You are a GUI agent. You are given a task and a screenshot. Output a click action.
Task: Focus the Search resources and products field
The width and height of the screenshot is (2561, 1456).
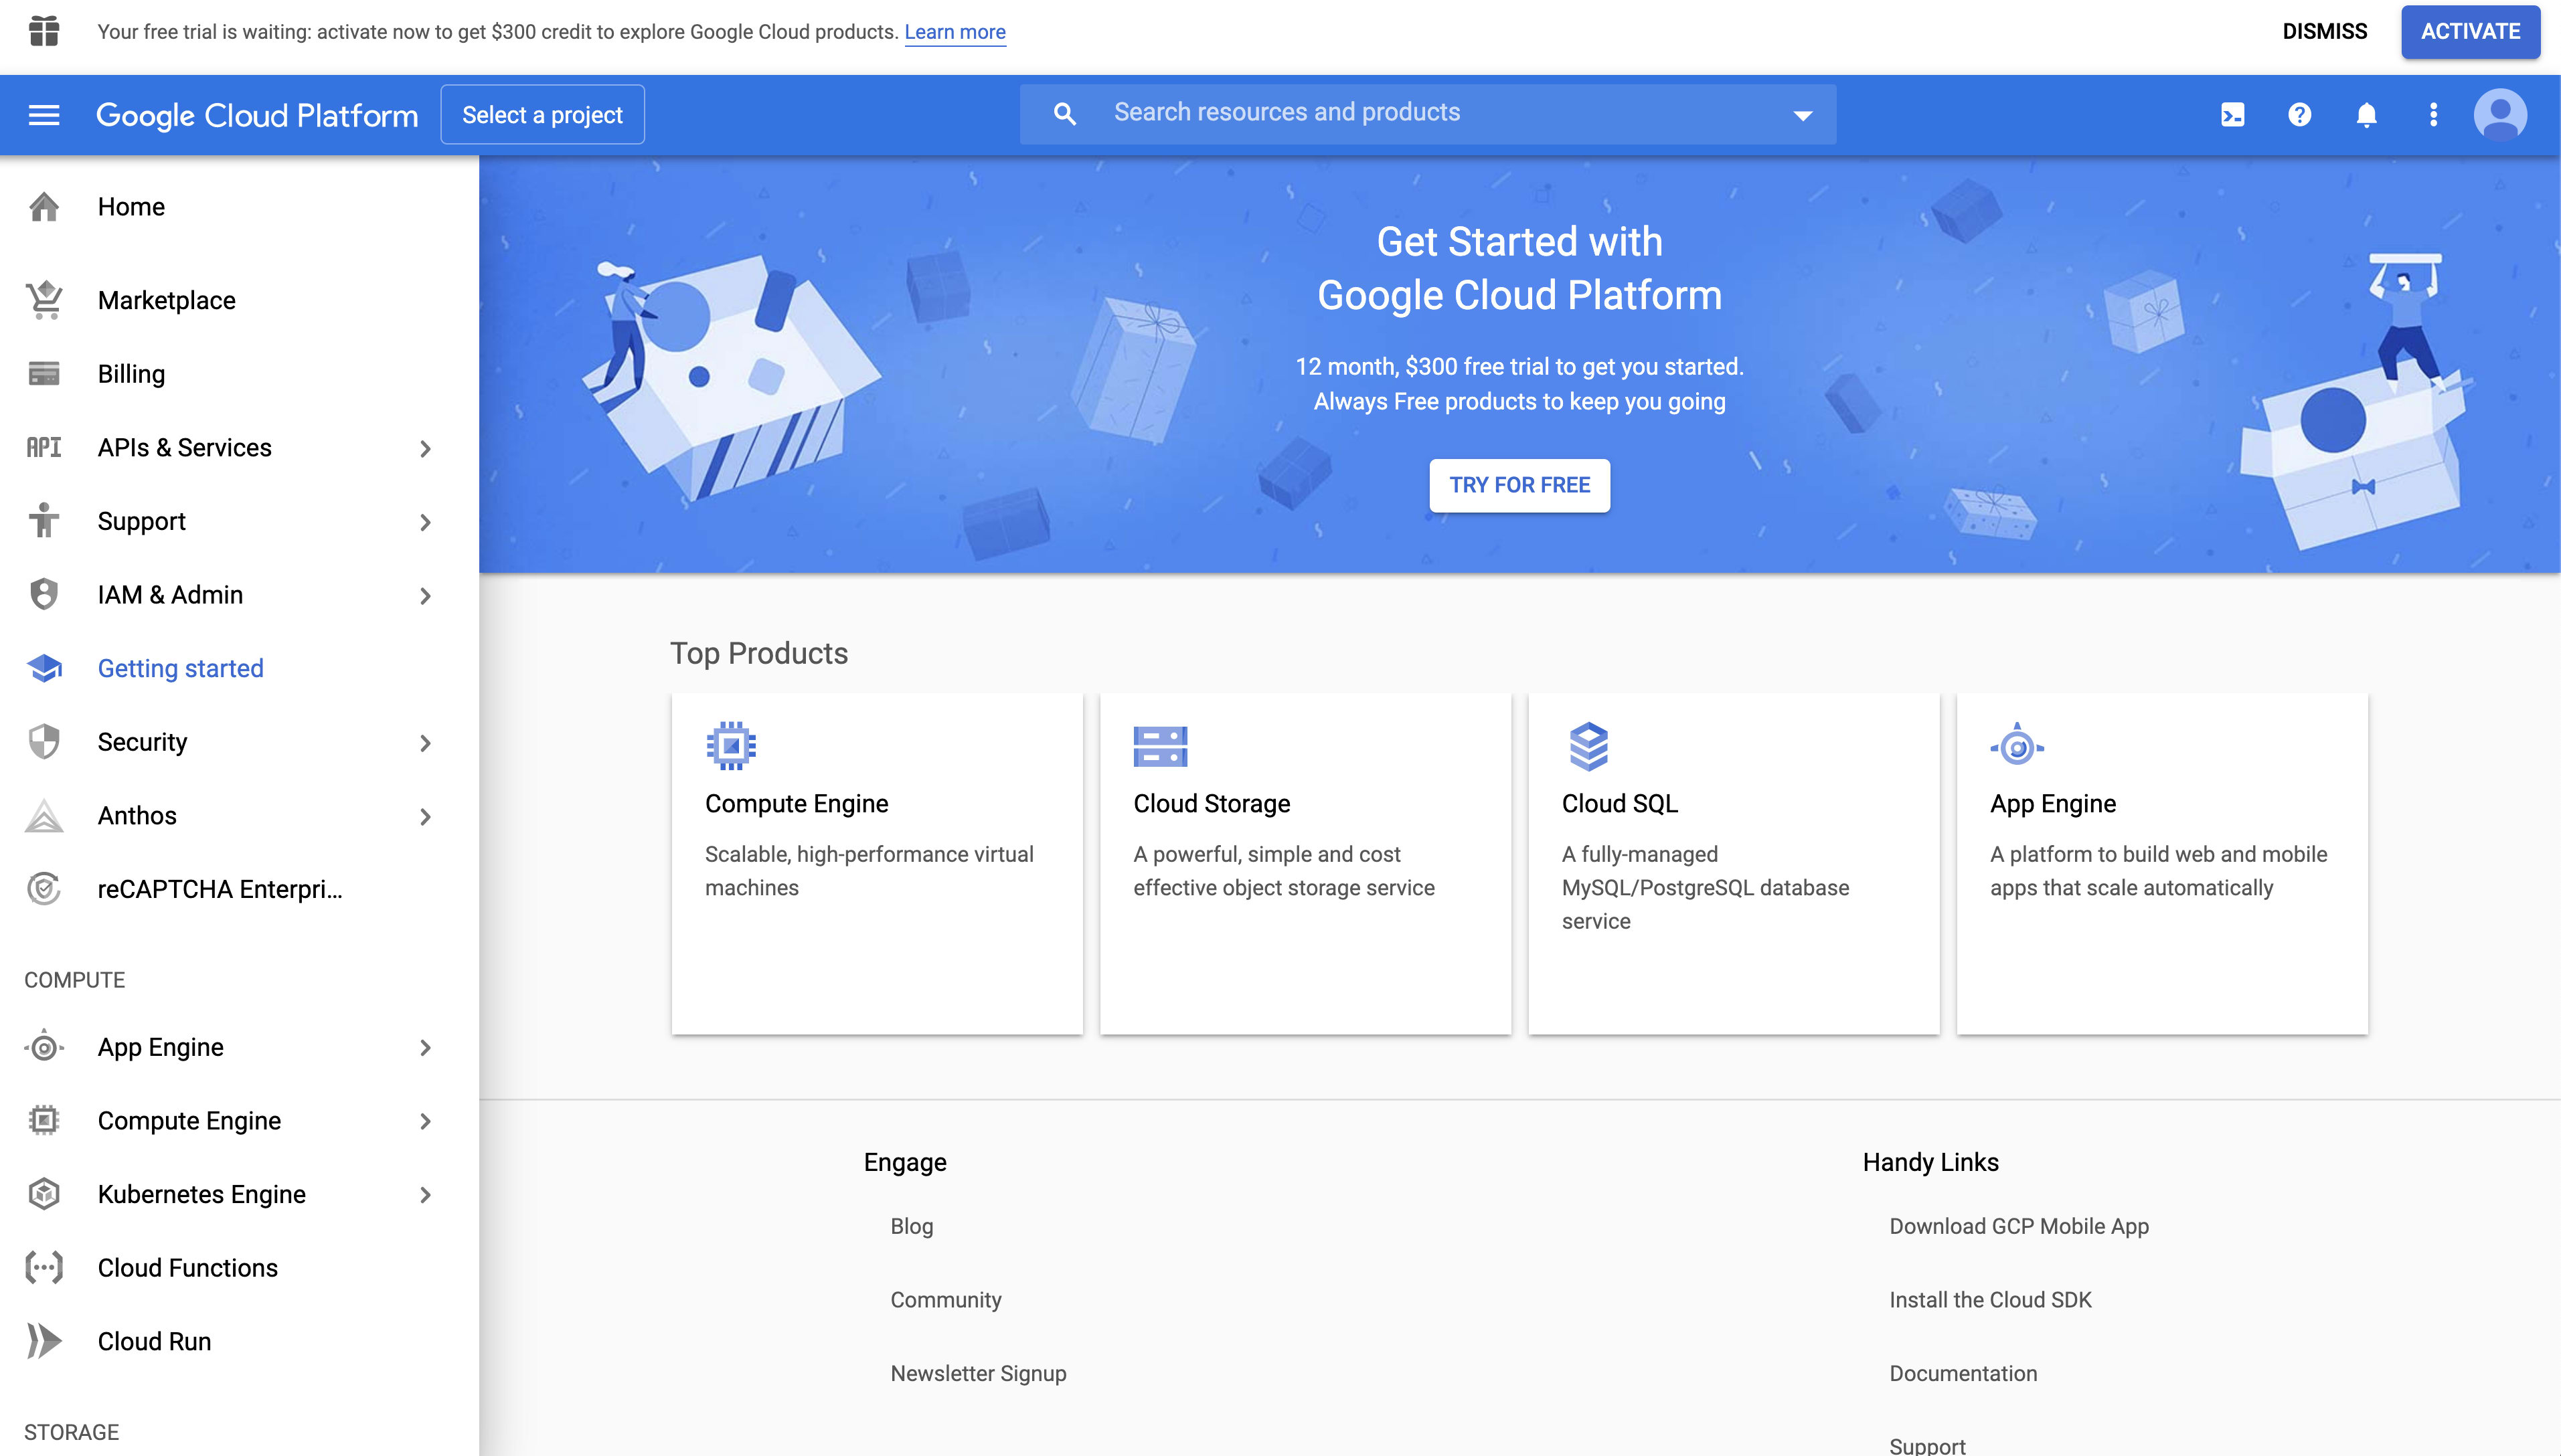click(x=1428, y=114)
